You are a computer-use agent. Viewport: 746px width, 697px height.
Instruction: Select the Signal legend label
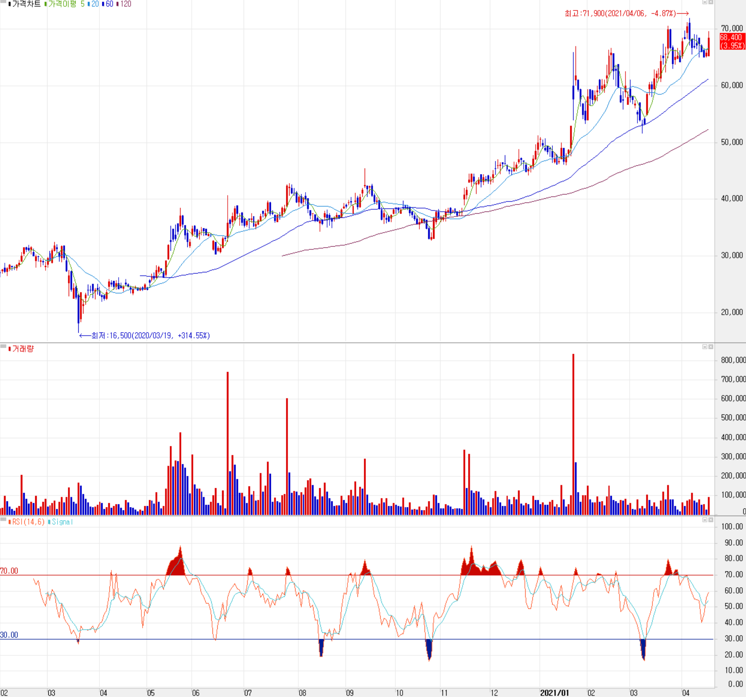[x=61, y=522]
